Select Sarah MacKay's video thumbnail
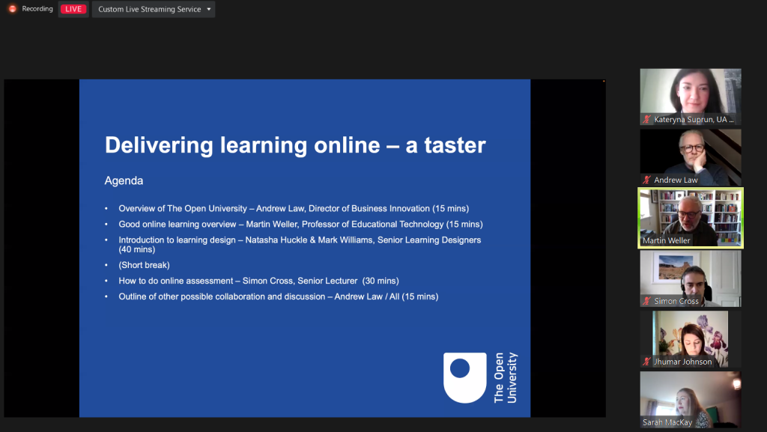 pyautogui.click(x=691, y=400)
